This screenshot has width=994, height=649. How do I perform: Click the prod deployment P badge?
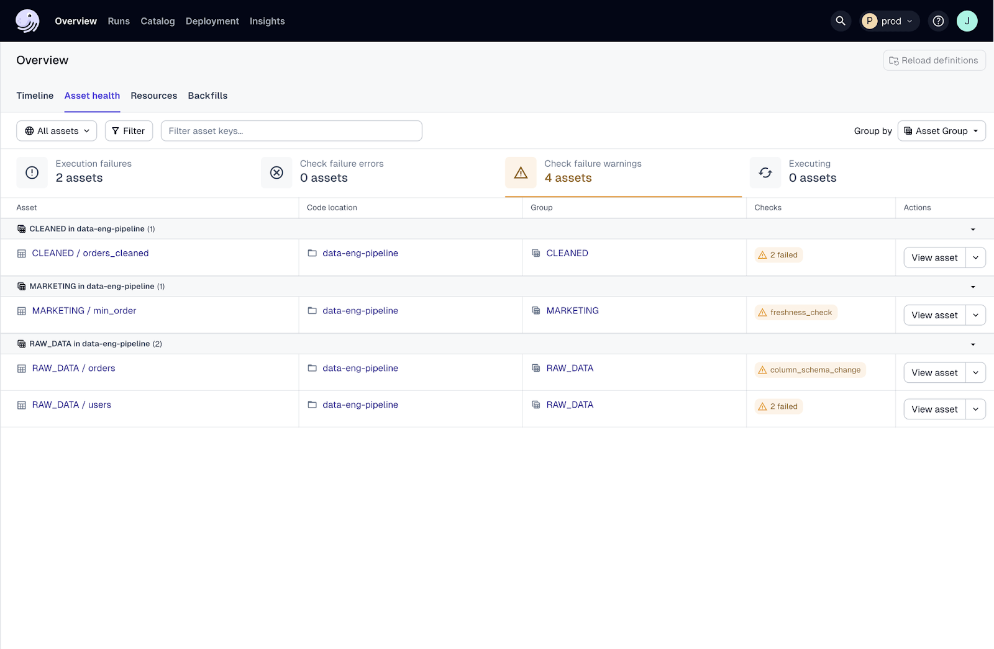click(x=870, y=21)
